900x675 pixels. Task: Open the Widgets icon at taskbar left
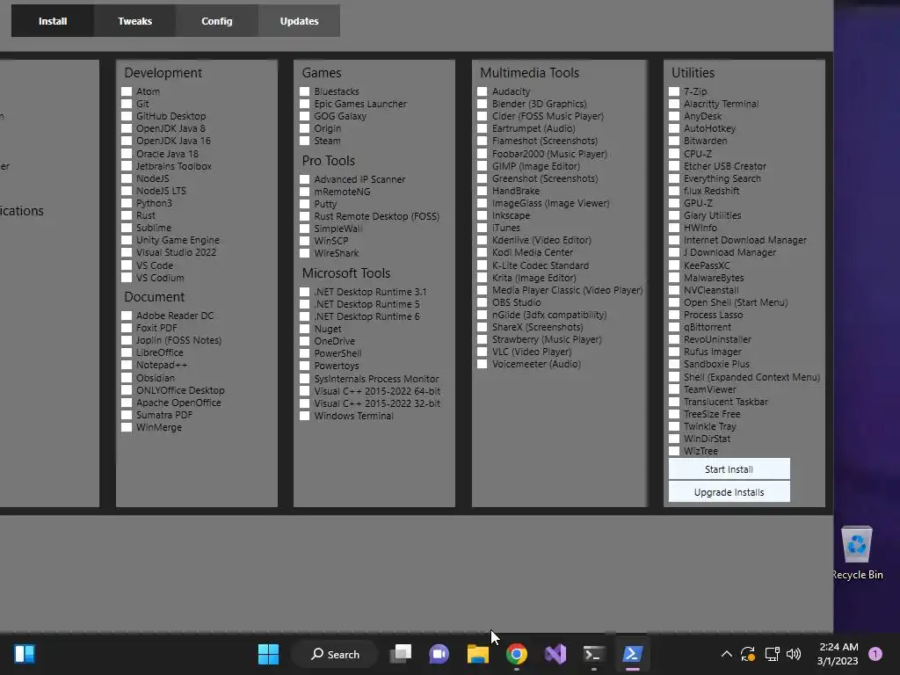pos(24,654)
